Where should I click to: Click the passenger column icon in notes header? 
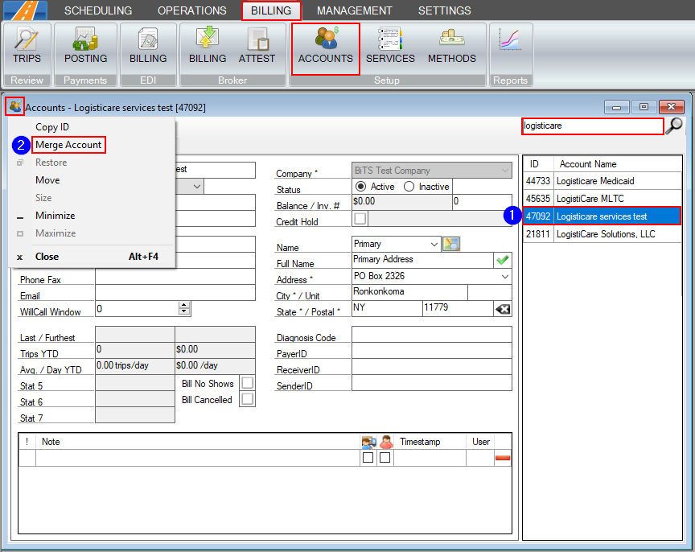pyautogui.click(x=386, y=442)
